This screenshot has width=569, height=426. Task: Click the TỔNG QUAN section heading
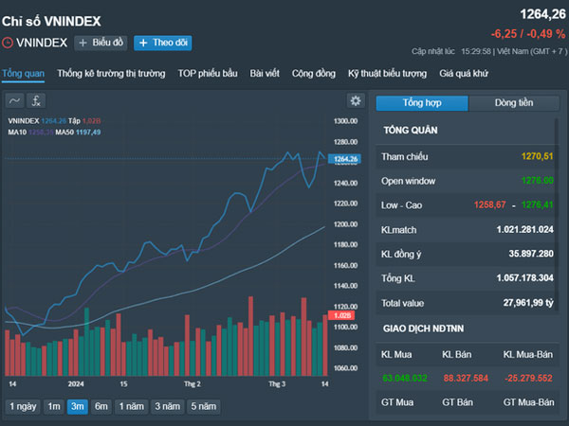(411, 131)
